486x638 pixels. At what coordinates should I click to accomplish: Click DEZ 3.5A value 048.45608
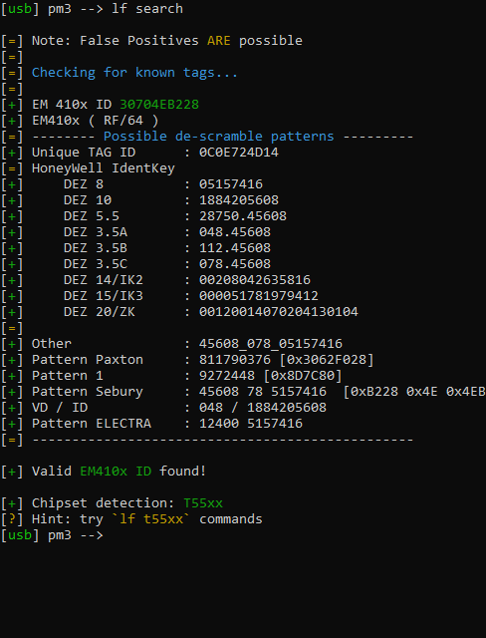point(234,232)
